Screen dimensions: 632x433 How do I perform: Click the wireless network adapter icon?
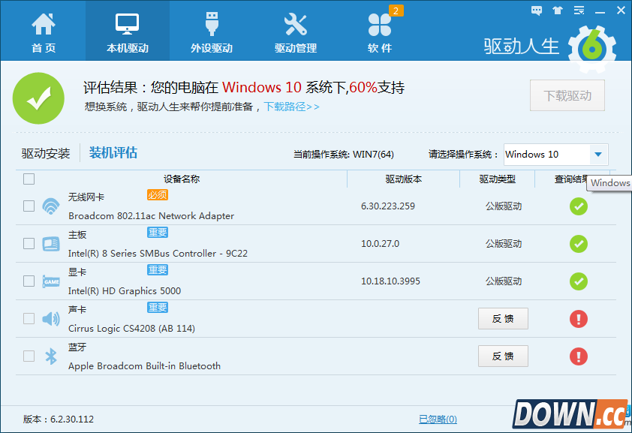[50, 206]
